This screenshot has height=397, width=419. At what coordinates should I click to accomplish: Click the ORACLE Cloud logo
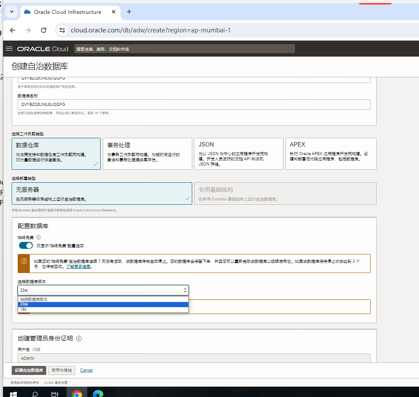click(43, 49)
